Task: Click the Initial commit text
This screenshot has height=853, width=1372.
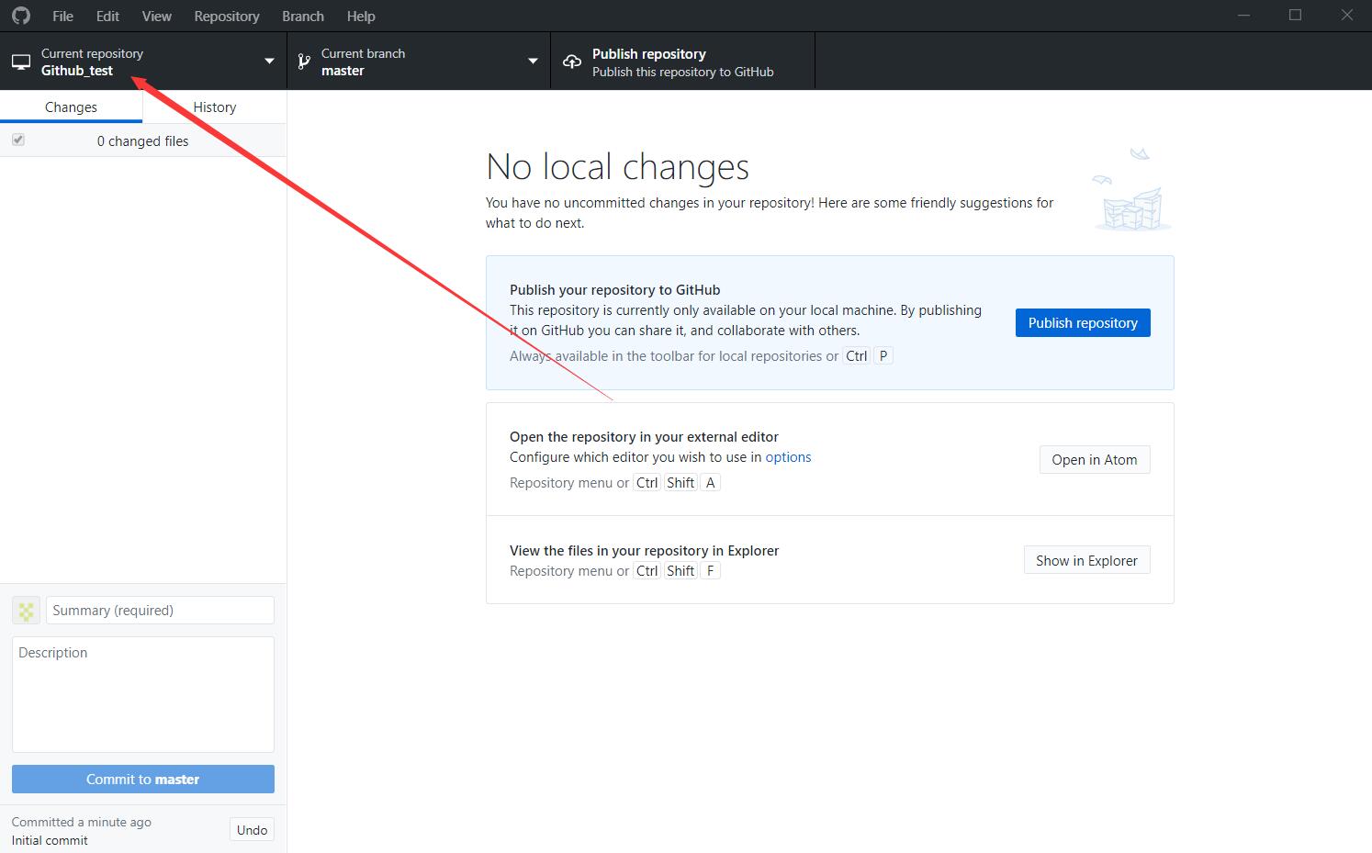Action: click(50, 840)
